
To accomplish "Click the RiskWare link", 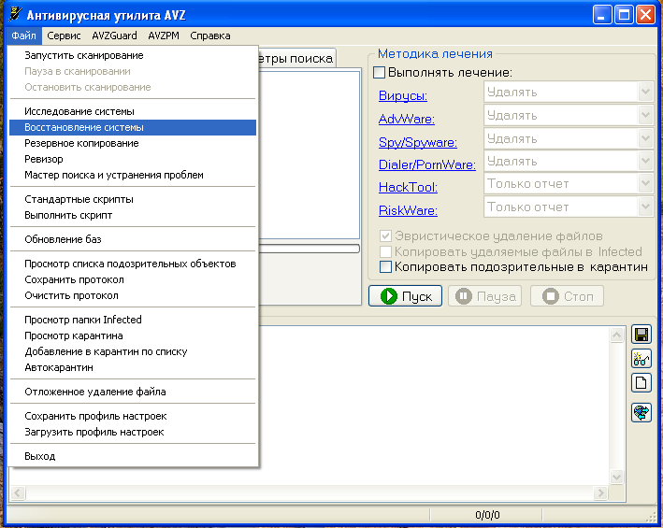I will (x=408, y=210).
